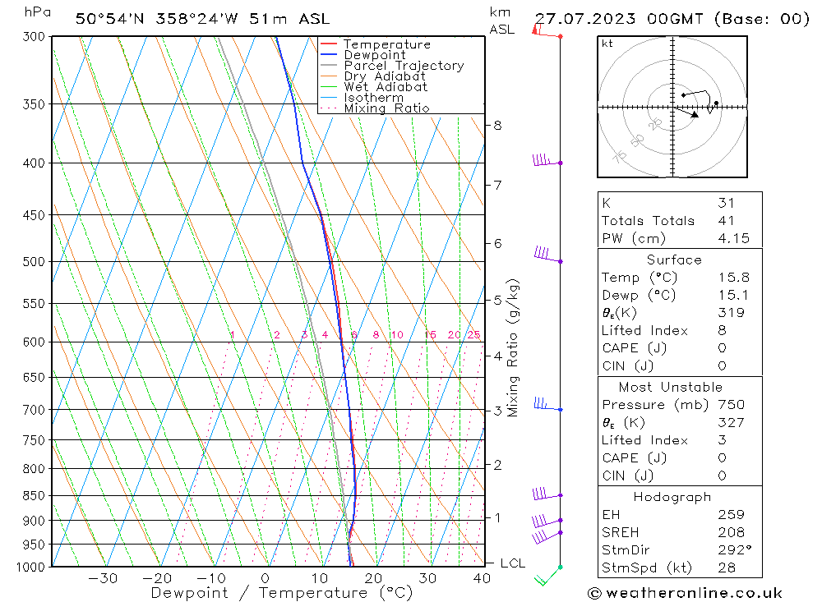
Task: Click the hodograph kt unit label
Action: pos(607,44)
